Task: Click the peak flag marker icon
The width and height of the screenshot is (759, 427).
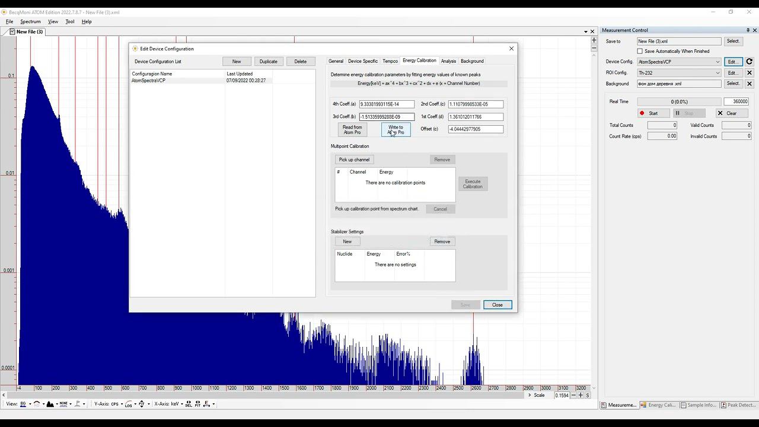Action: tap(77, 404)
